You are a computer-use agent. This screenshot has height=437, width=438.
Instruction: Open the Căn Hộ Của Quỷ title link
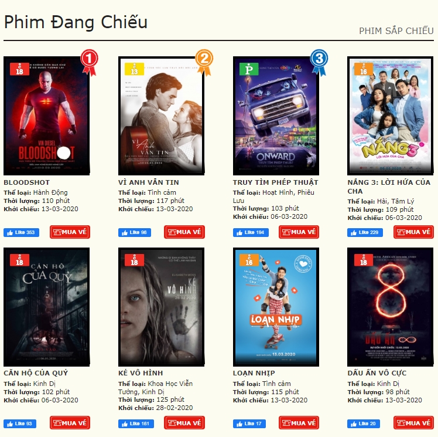click(x=36, y=373)
